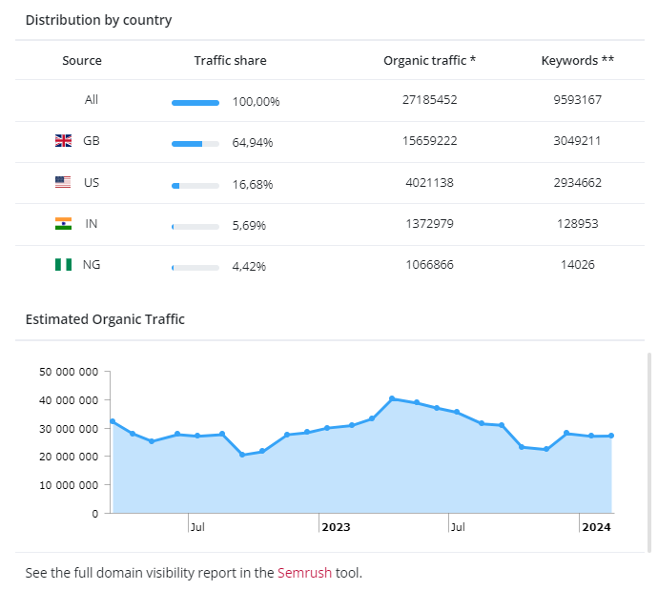
Task: Click the NG country label
Action: point(92,265)
